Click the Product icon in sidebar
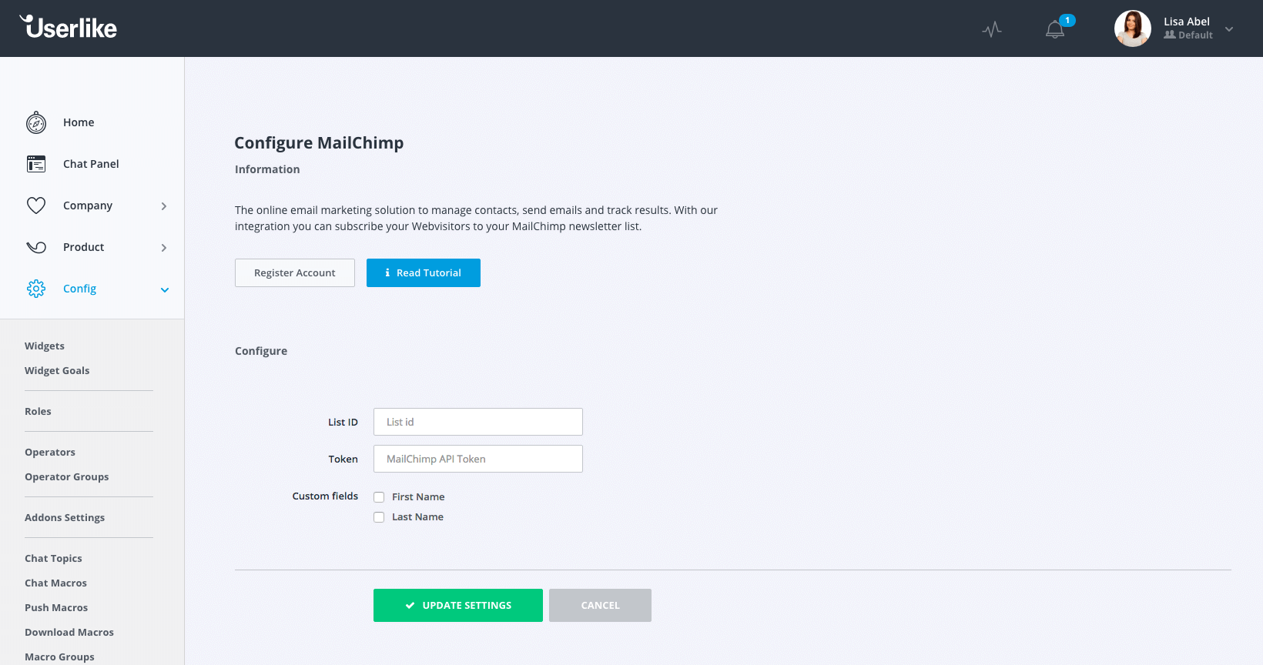Image resolution: width=1263 pixels, height=665 pixels. click(36, 247)
